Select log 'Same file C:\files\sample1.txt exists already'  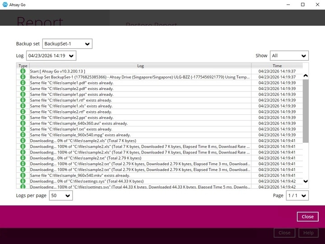point(159,129)
